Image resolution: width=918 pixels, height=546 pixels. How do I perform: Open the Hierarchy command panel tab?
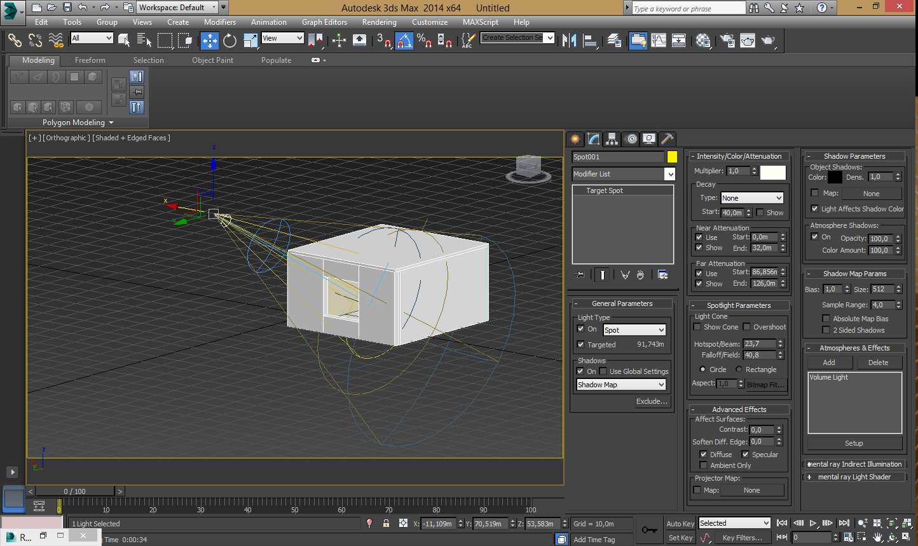612,139
